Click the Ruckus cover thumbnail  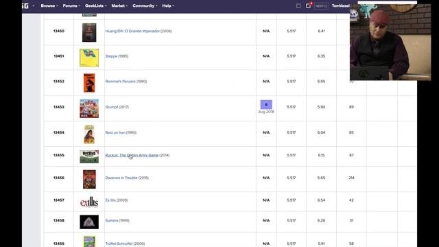(89, 156)
